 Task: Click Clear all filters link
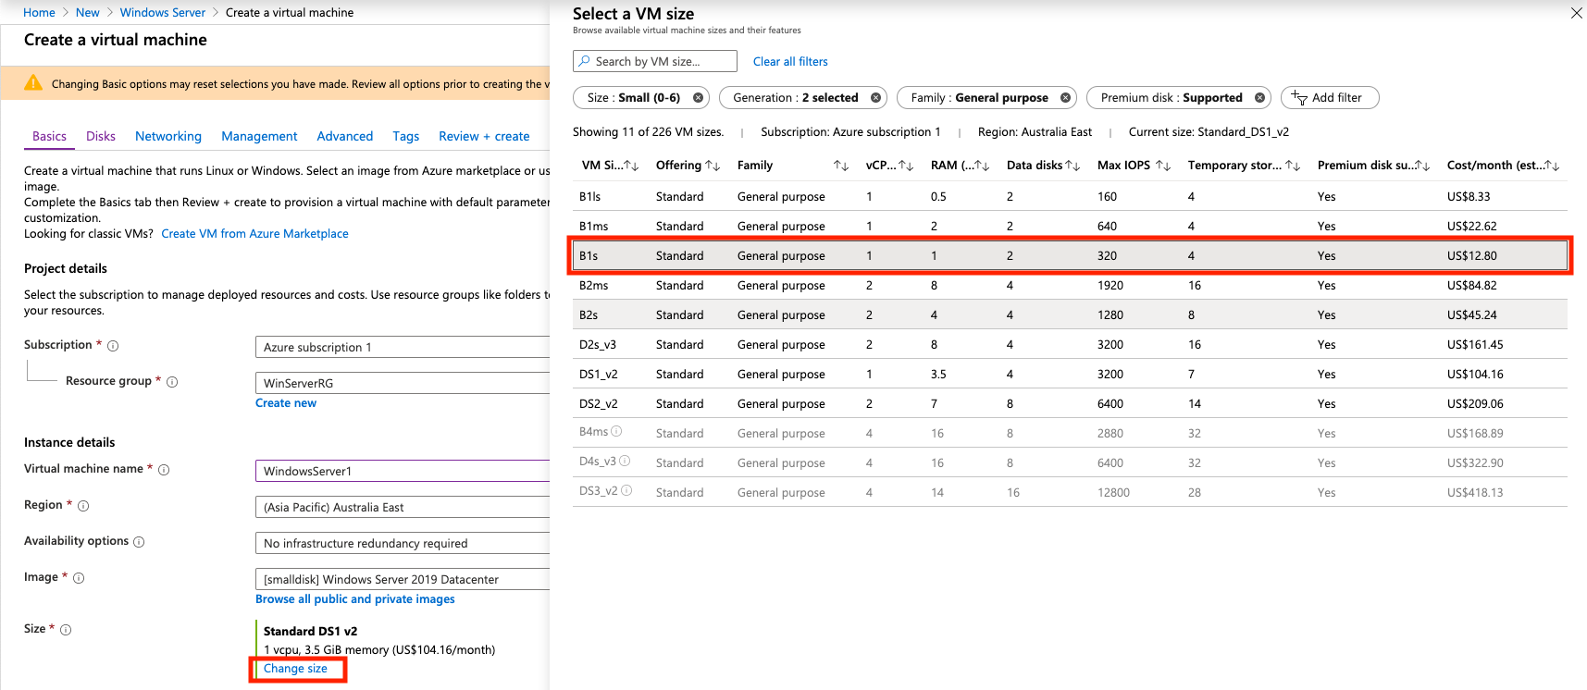point(790,62)
